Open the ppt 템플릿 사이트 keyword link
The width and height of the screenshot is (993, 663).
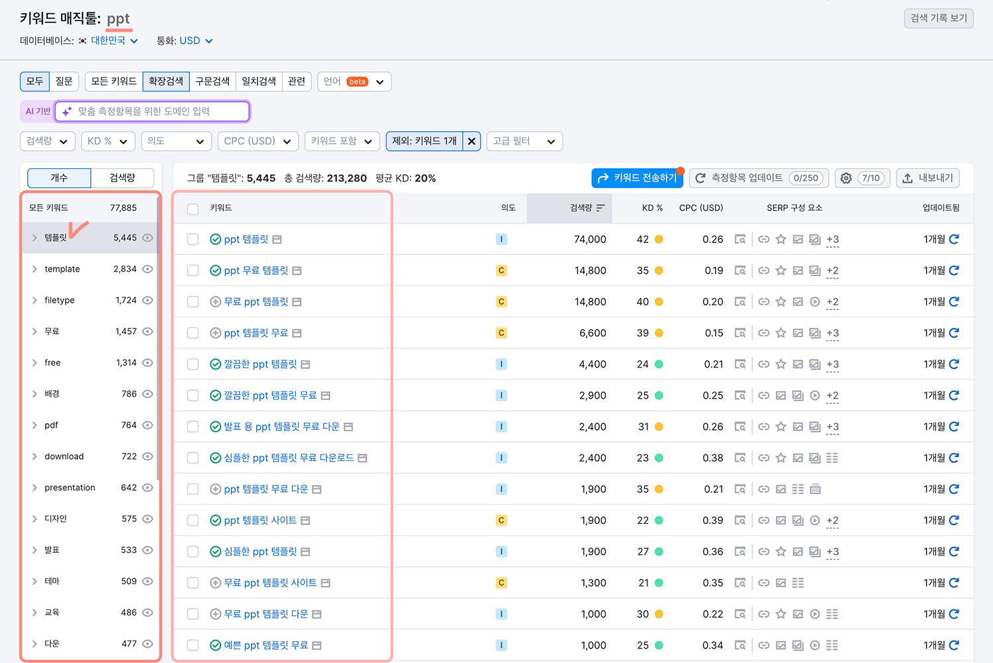coord(260,521)
